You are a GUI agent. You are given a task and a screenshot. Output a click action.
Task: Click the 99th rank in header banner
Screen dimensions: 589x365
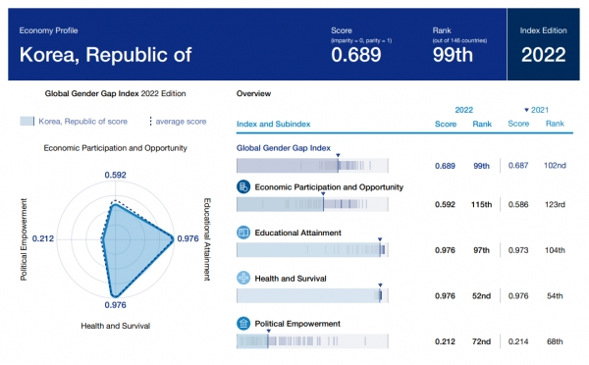pos(453,55)
